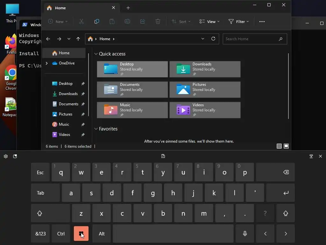
Task: Tap the Enter return key
Action: click(280, 193)
